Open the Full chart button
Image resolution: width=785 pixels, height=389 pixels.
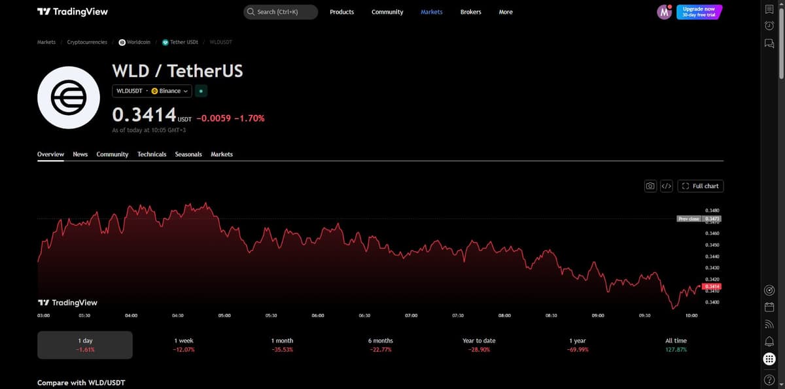coord(701,186)
